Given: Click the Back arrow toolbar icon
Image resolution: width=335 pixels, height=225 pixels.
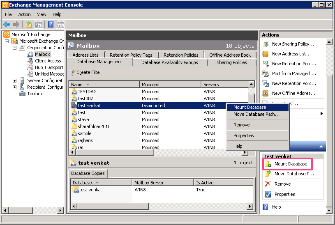Looking at the screenshot, I should (x=7, y=24).
